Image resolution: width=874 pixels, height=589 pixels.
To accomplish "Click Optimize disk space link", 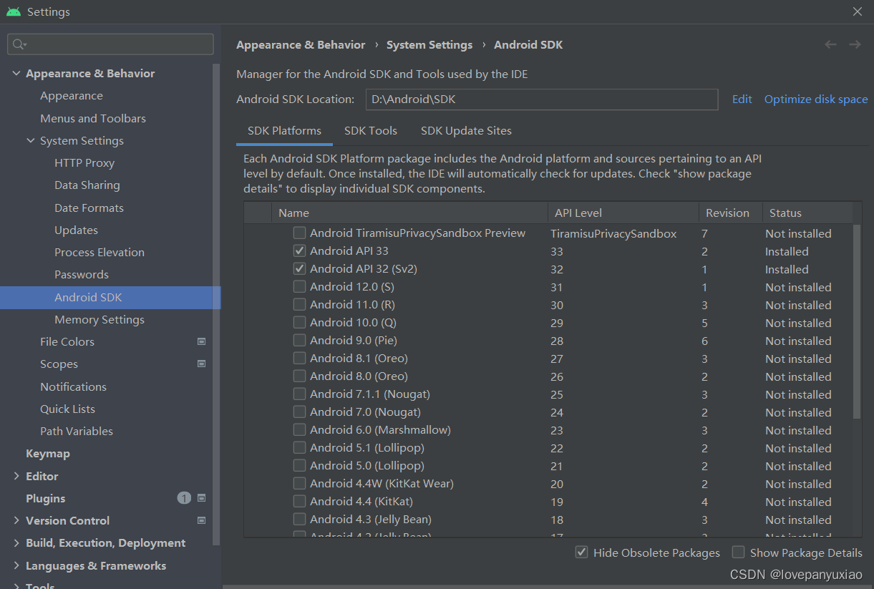I will tap(816, 99).
